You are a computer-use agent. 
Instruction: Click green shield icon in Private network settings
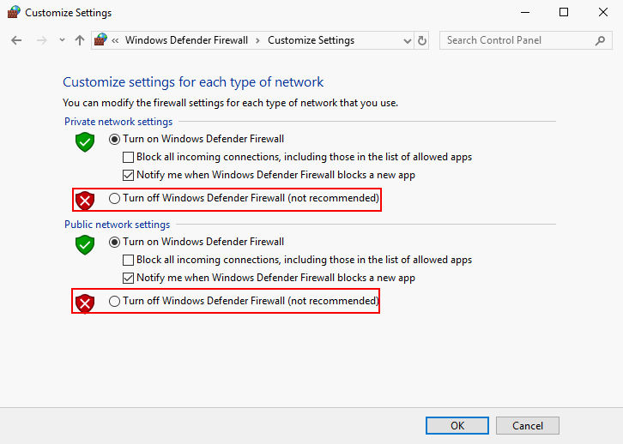pos(85,142)
